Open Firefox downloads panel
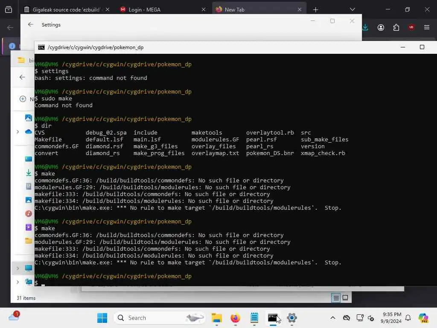 point(365,27)
